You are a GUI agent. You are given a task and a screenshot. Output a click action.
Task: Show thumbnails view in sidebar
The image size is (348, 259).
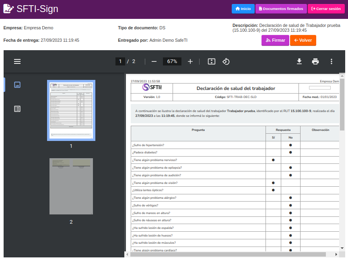[17, 85]
